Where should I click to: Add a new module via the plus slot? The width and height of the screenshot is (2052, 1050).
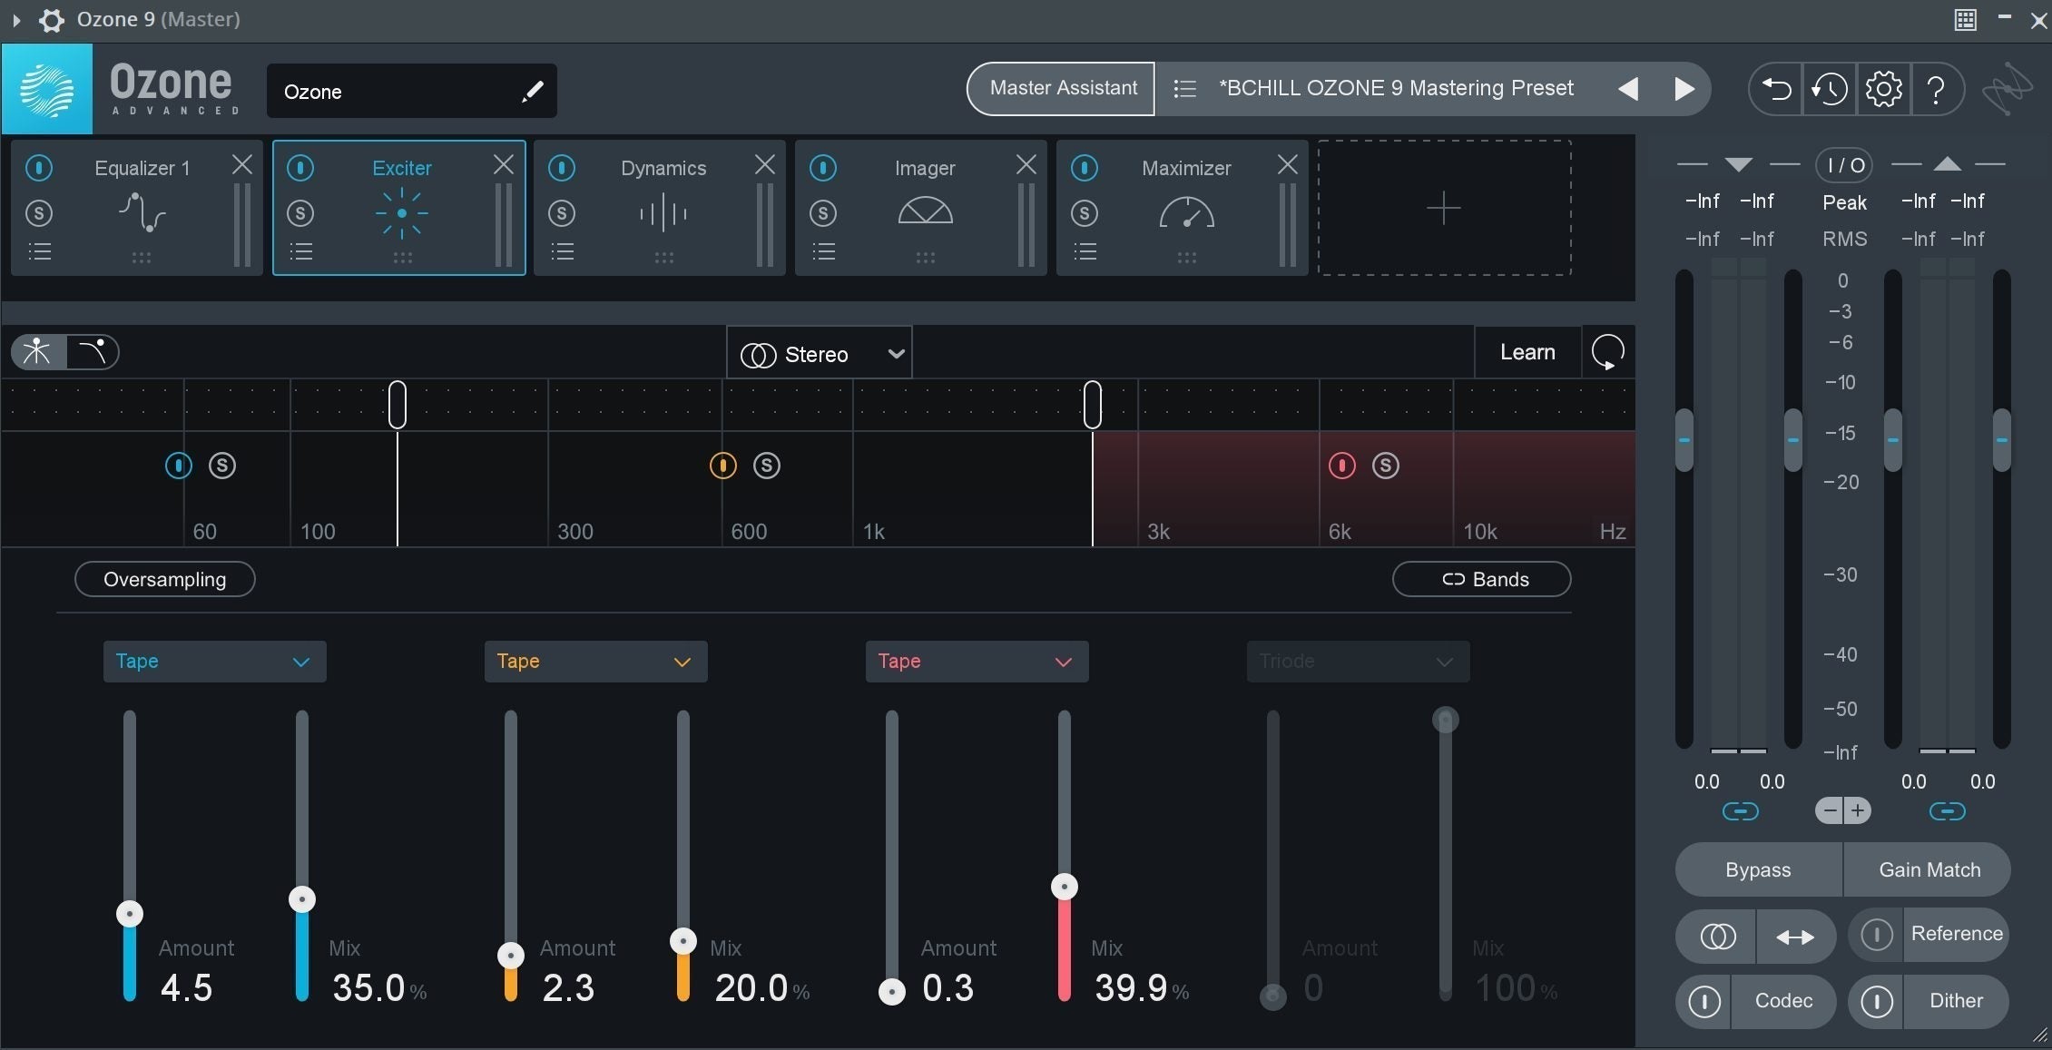click(1443, 209)
